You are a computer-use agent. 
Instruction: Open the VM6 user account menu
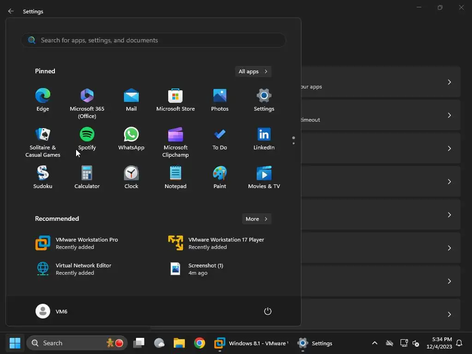tap(52, 311)
